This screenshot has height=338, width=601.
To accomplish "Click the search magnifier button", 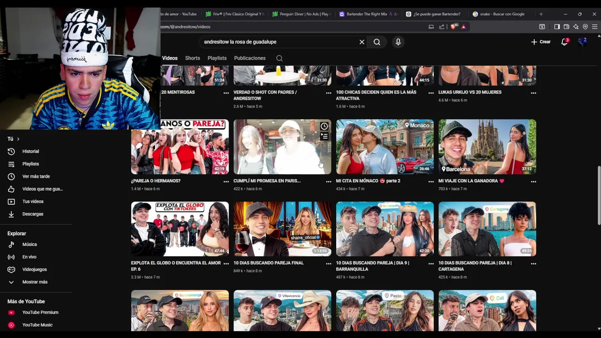I will pyautogui.click(x=377, y=42).
